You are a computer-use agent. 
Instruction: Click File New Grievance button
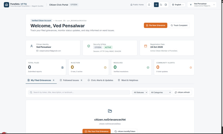(155, 25)
